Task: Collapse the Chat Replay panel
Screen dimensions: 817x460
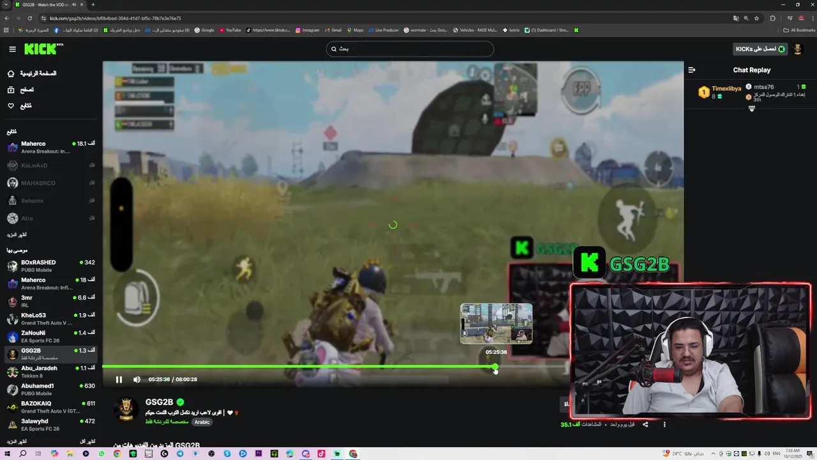Action: click(x=692, y=70)
